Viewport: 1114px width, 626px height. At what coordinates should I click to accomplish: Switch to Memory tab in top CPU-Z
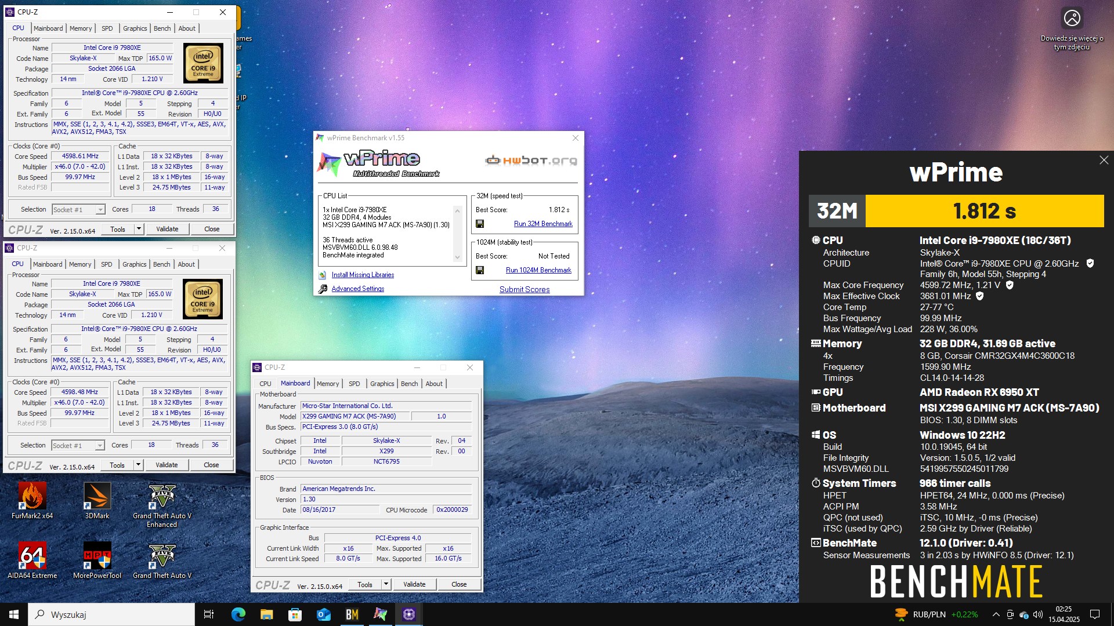point(81,28)
